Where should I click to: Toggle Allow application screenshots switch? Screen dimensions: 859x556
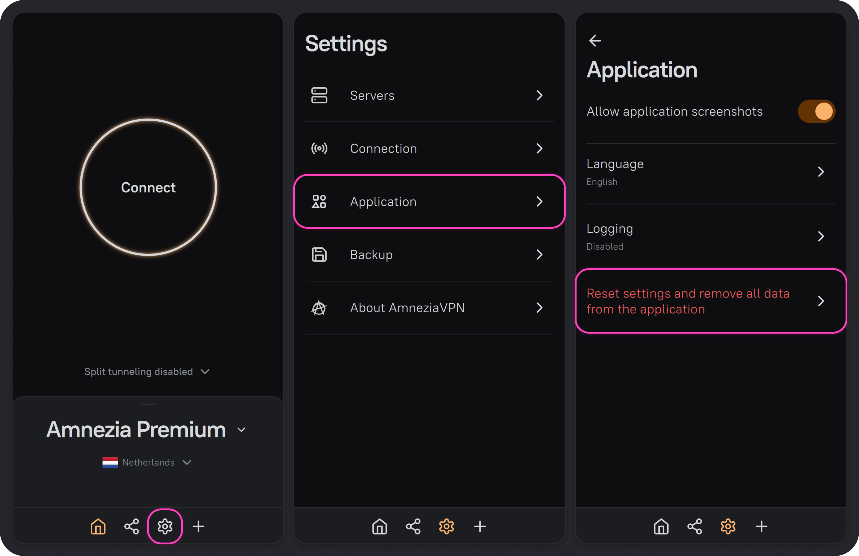[x=817, y=111]
